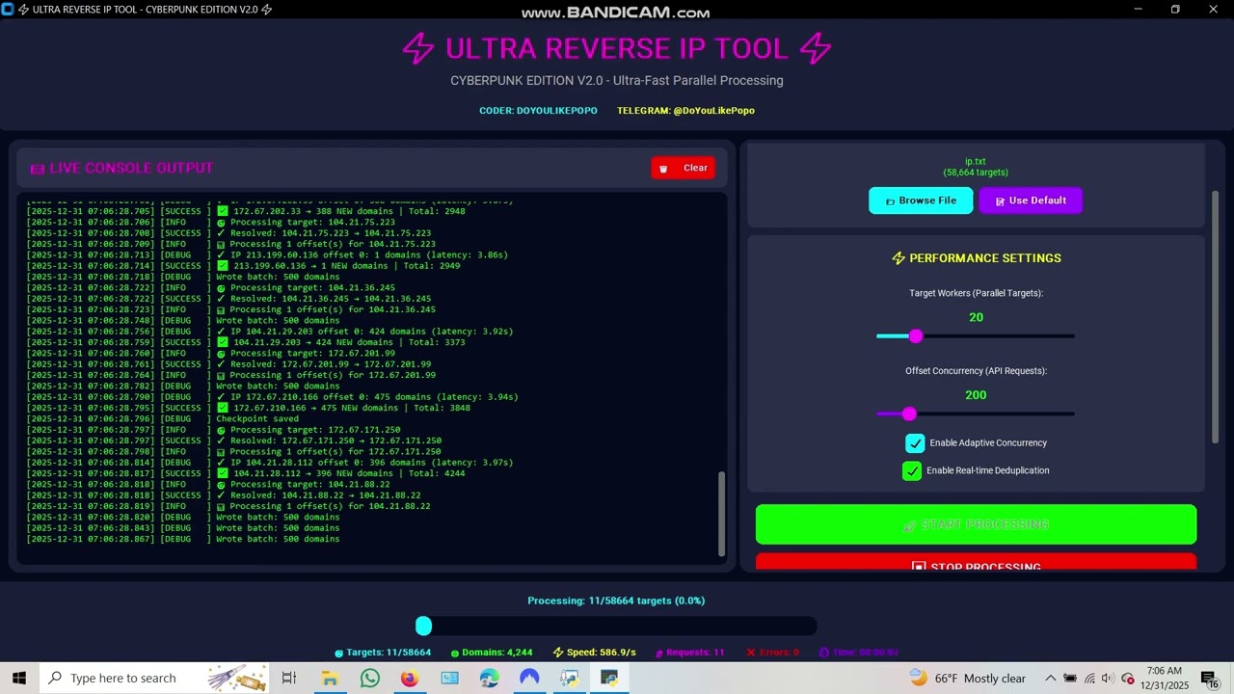Open the Windows Start menu

tap(19, 678)
